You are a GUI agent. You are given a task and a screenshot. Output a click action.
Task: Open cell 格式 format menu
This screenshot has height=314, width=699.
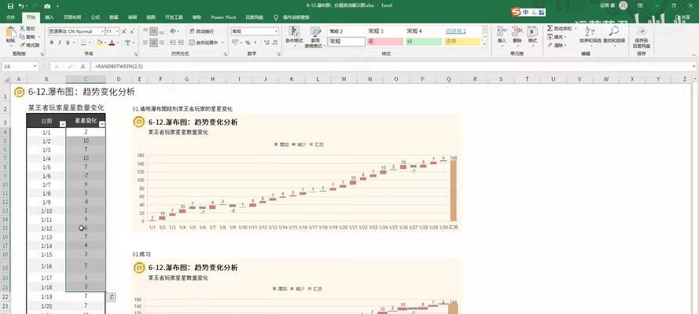coord(532,35)
